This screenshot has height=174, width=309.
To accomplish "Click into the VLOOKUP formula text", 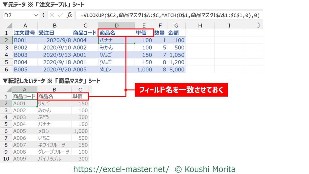I will click(x=170, y=15).
